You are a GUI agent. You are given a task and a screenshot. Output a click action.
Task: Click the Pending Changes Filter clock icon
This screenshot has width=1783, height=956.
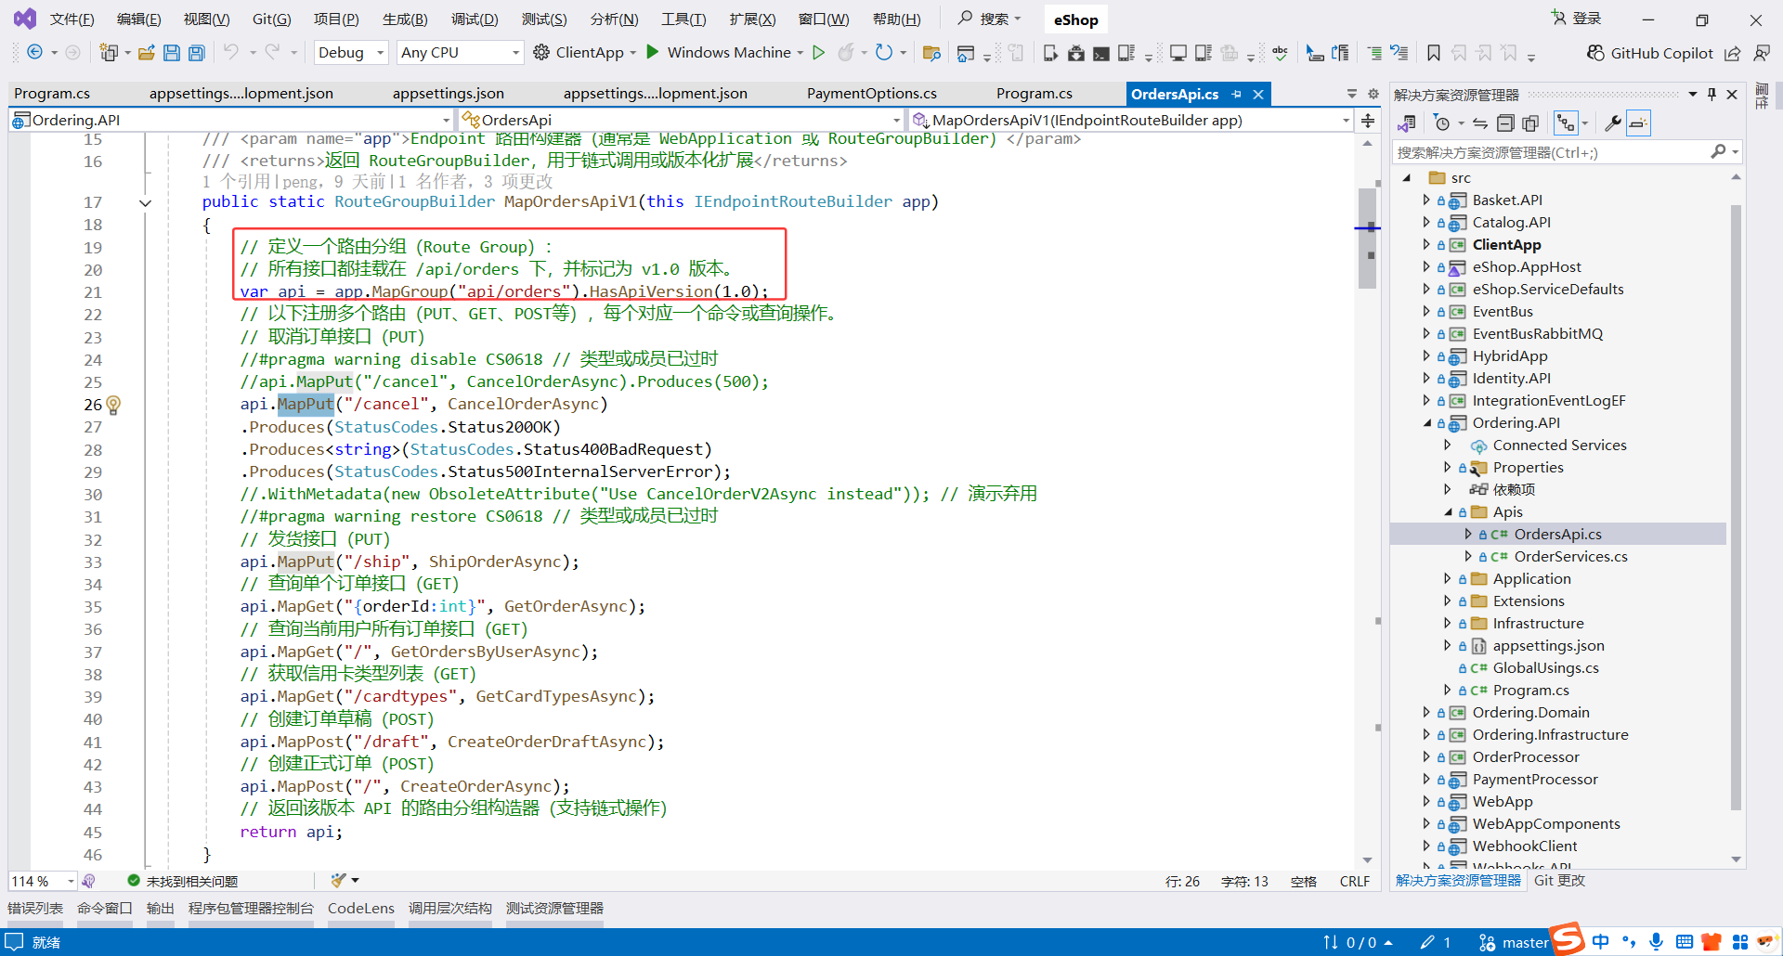coord(1441,123)
